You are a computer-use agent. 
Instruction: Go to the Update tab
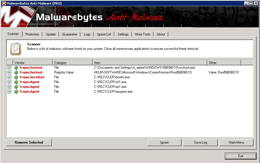click(x=51, y=34)
